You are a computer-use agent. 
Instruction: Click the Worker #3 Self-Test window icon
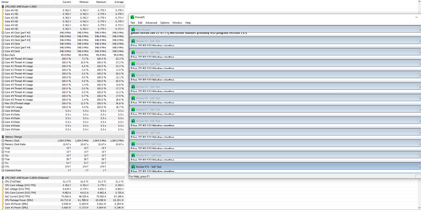click(x=133, y=64)
